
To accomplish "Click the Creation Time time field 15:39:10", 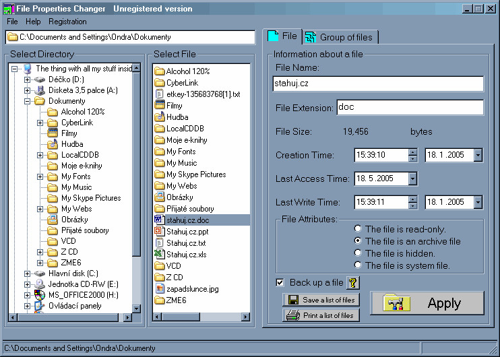I will pyautogui.click(x=381, y=155).
